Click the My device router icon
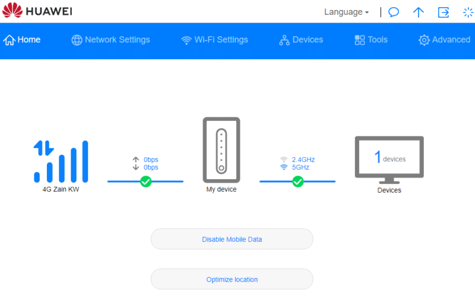 pyautogui.click(x=221, y=150)
